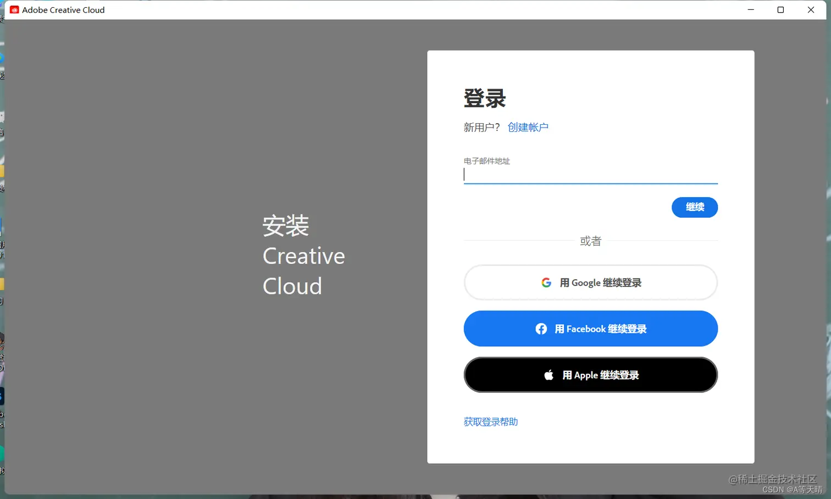Viewport: 831px width, 499px height.
Task: Focus the 电子邮件地址 email input field
Action: click(590, 175)
